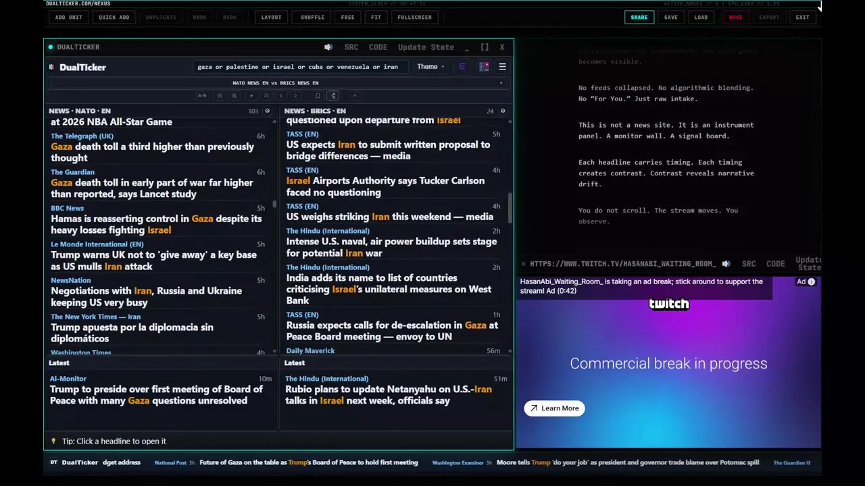Image resolution: width=865 pixels, height=486 pixels.
Task: Mute the DualTicker unit speaker icon
Action: tap(328, 47)
